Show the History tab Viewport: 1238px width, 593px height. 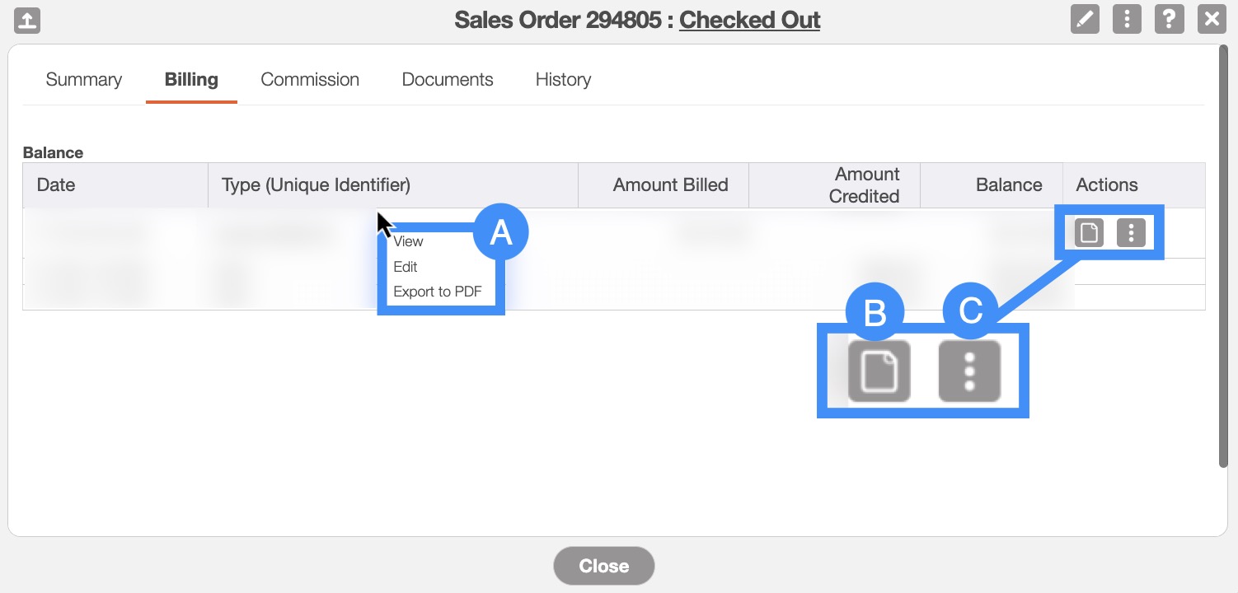pos(563,80)
